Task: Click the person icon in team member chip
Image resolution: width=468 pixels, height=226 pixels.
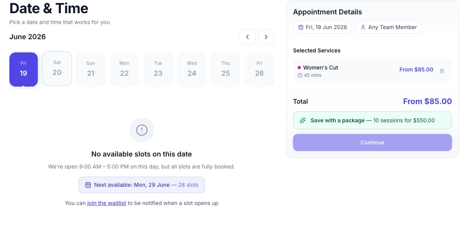Action: coord(363,27)
